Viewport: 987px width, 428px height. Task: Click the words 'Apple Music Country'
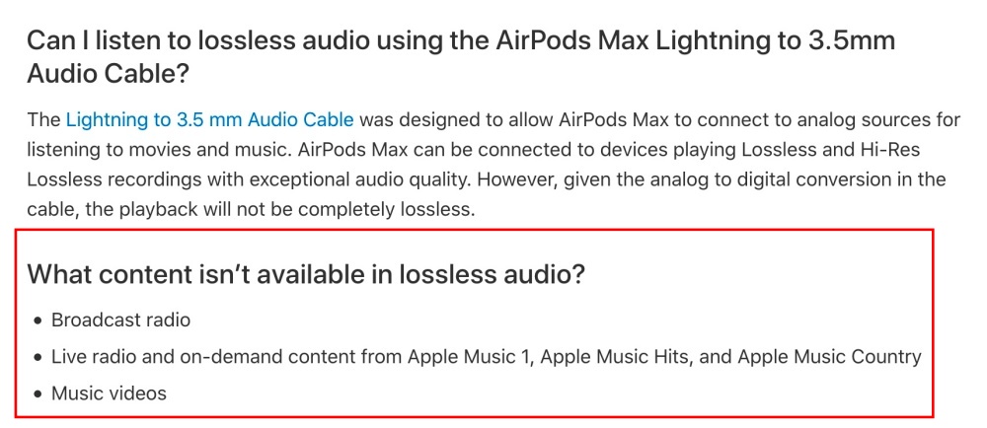coord(830,357)
